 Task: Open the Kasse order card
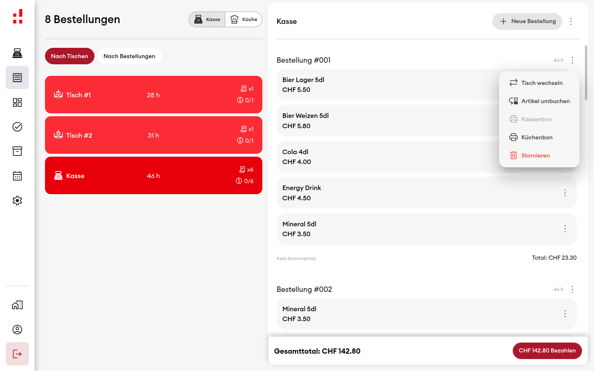tap(153, 175)
